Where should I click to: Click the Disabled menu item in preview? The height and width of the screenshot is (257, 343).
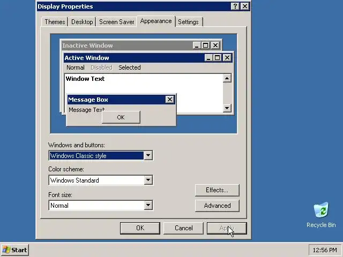click(x=101, y=67)
